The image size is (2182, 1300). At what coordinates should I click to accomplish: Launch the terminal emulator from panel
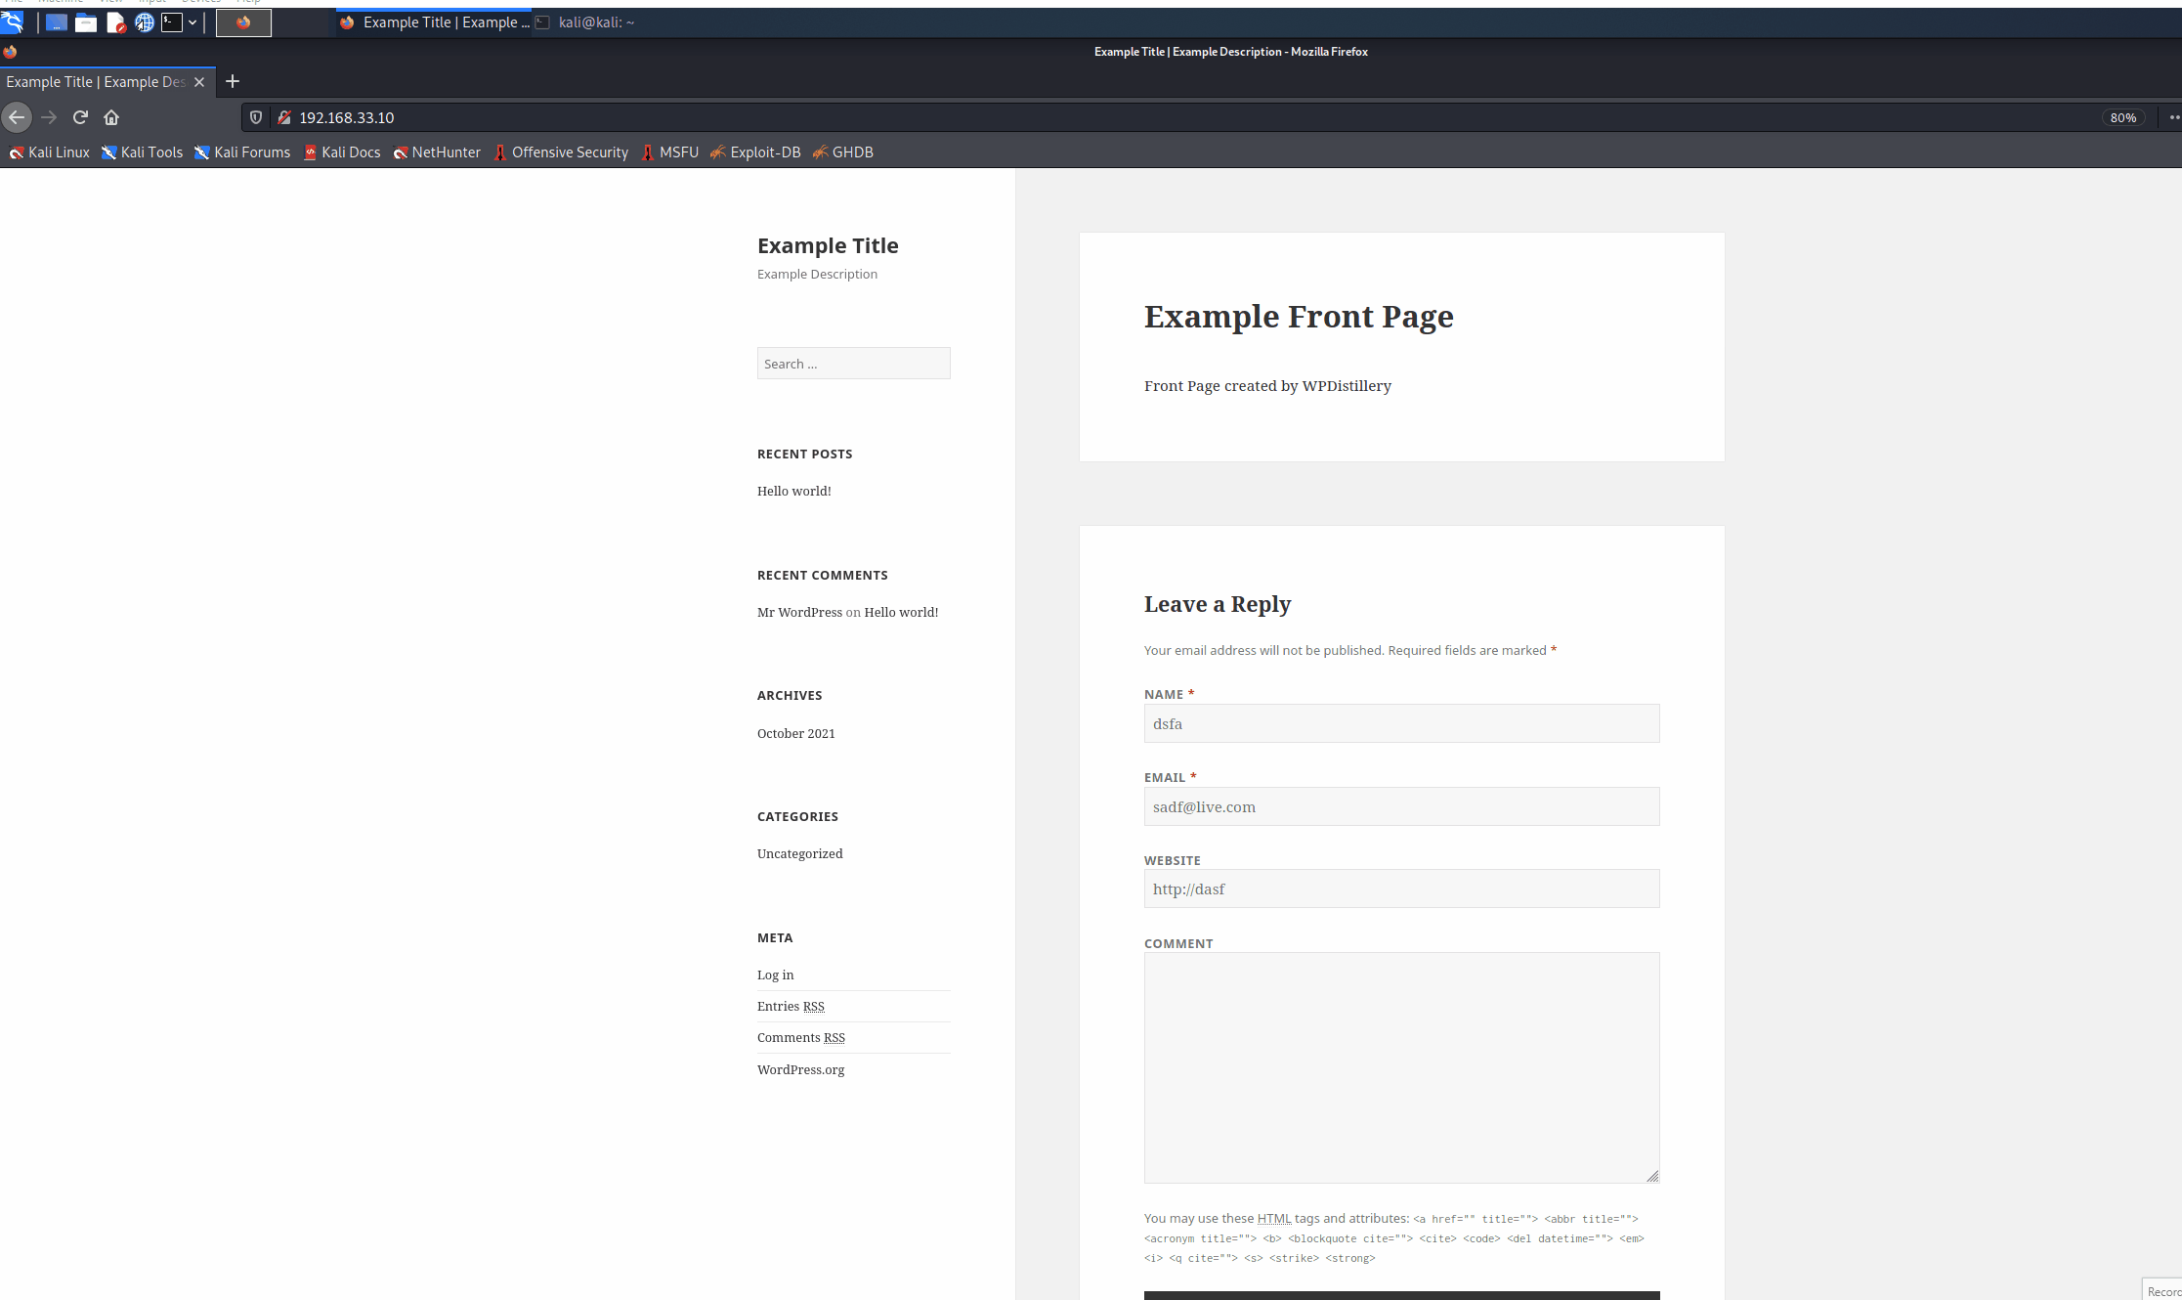point(172,22)
